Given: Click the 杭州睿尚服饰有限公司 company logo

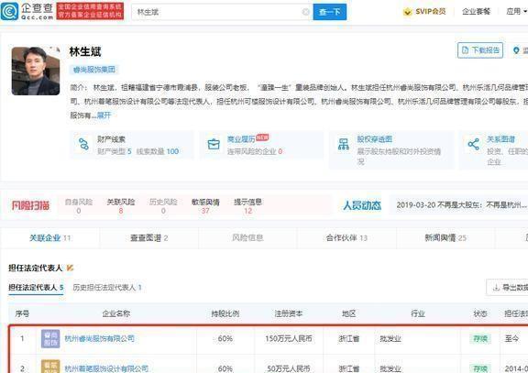Looking at the screenshot, I should (50, 339).
